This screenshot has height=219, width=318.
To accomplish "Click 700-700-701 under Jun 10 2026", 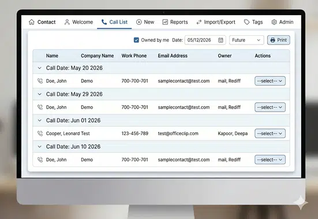I will (135, 159).
